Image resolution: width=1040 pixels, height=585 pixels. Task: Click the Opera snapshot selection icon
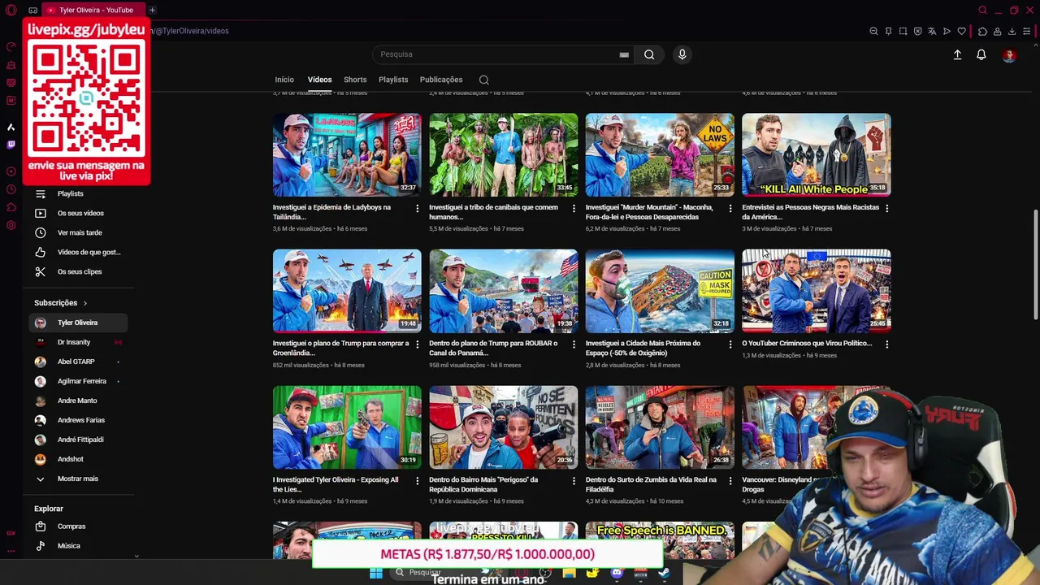coord(903,31)
